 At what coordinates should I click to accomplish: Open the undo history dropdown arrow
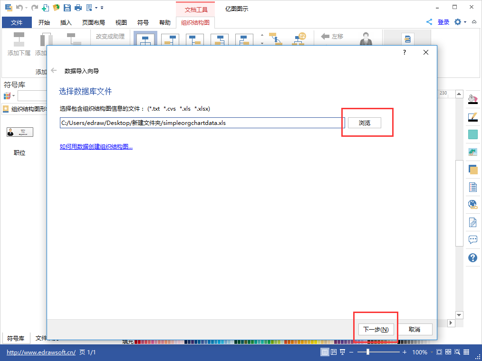(27, 8)
